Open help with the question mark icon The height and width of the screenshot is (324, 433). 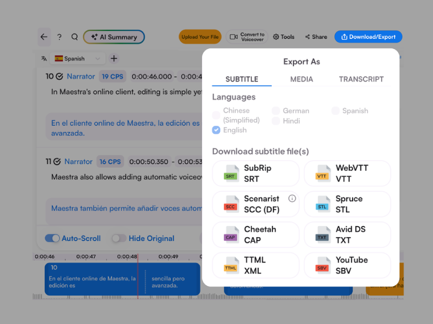[59, 37]
